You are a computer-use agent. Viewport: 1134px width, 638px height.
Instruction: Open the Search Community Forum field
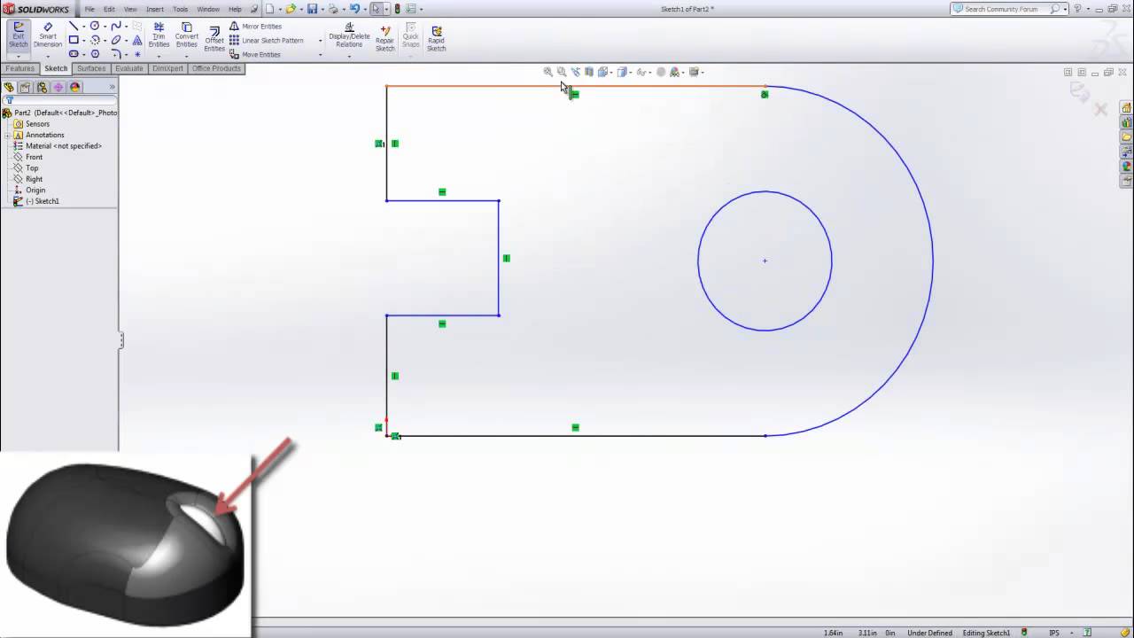(x=1001, y=9)
